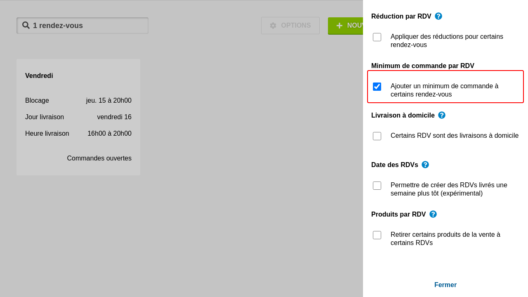Click the gear icon in Options button
528x297 pixels.
pos(273,26)
